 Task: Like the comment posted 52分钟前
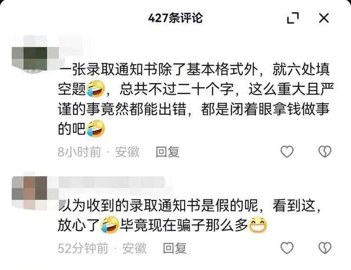[287, 248]
